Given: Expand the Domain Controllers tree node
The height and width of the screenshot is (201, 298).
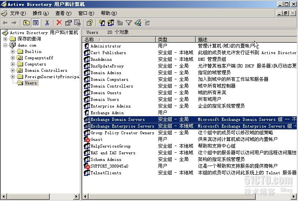Looking at the screenshot, I should (13, 71).
